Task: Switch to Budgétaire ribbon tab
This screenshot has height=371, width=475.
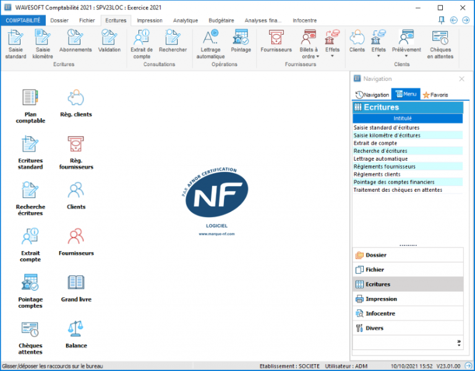Action: click(x=221, y=20)
